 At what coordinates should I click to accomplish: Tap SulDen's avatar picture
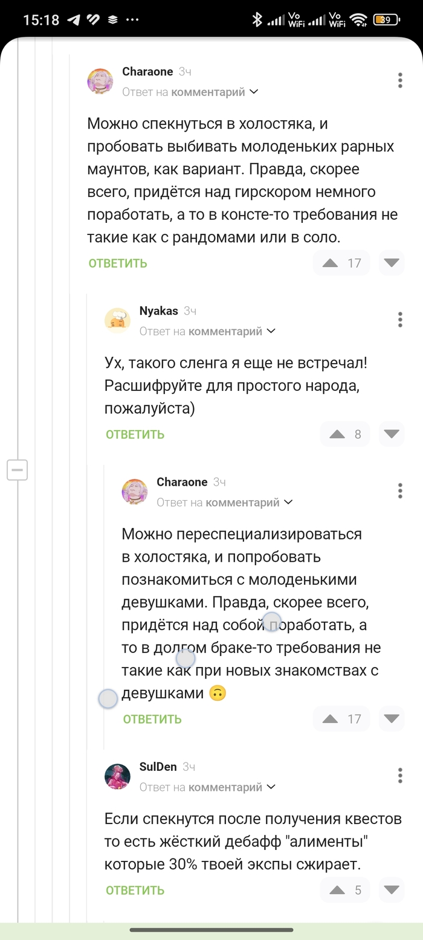click(118, 776)
